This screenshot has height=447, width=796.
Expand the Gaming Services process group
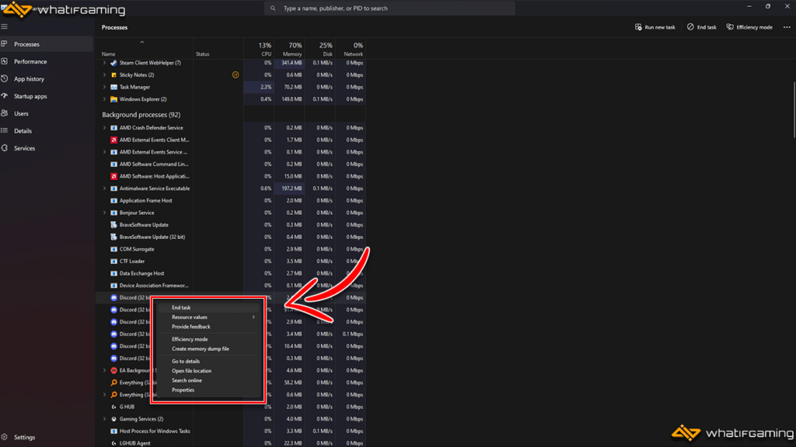(105, 419)
